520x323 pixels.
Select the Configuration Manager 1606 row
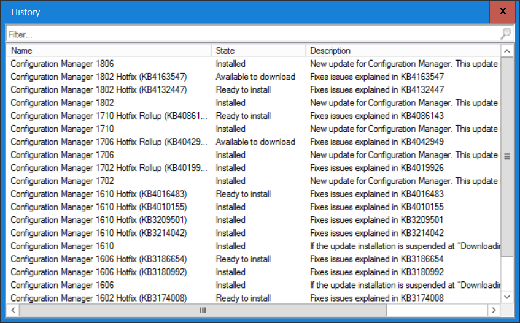pos(254,285)
